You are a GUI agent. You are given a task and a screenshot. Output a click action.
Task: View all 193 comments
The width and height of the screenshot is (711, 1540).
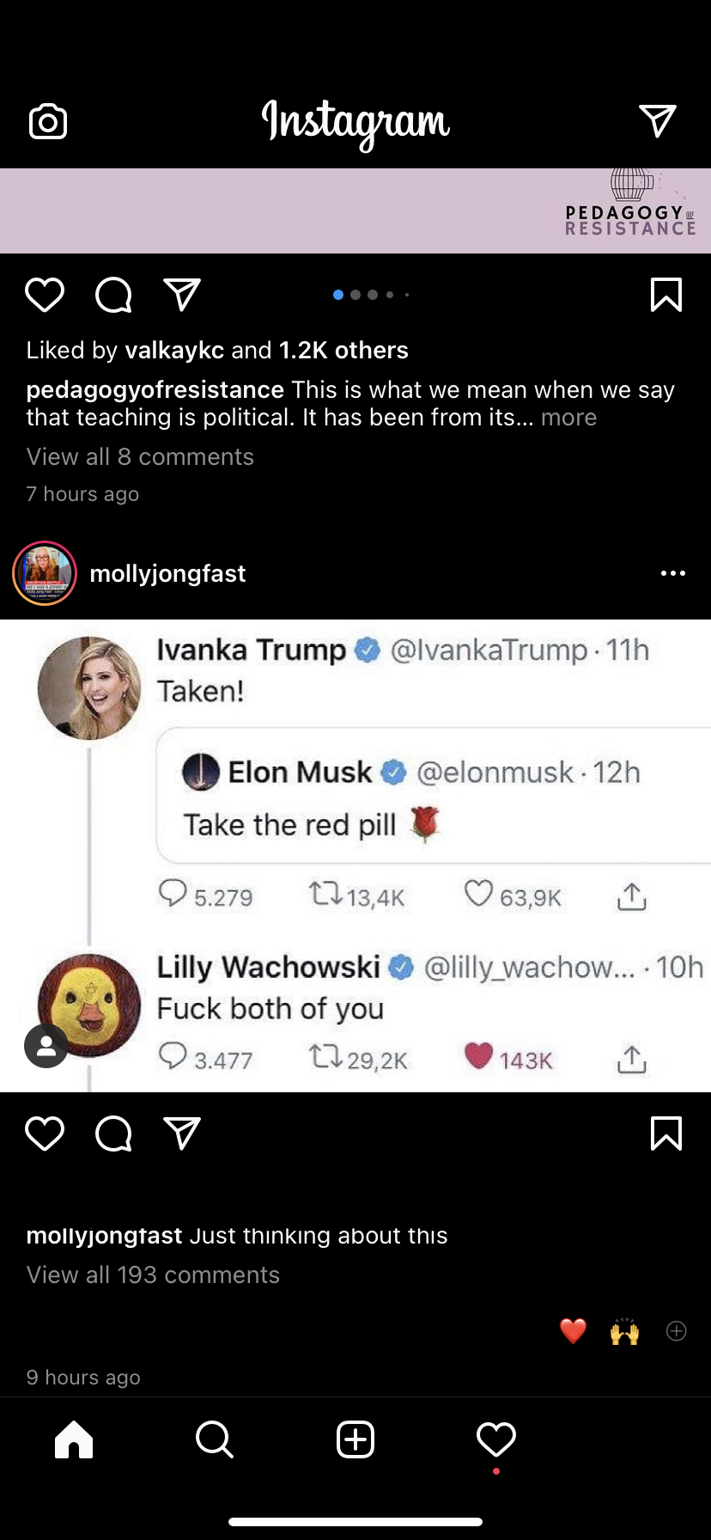coord(153,1275)
